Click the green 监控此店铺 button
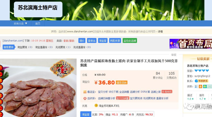The image size is (212, 117). pyautogui.click(x=130, y=41)
